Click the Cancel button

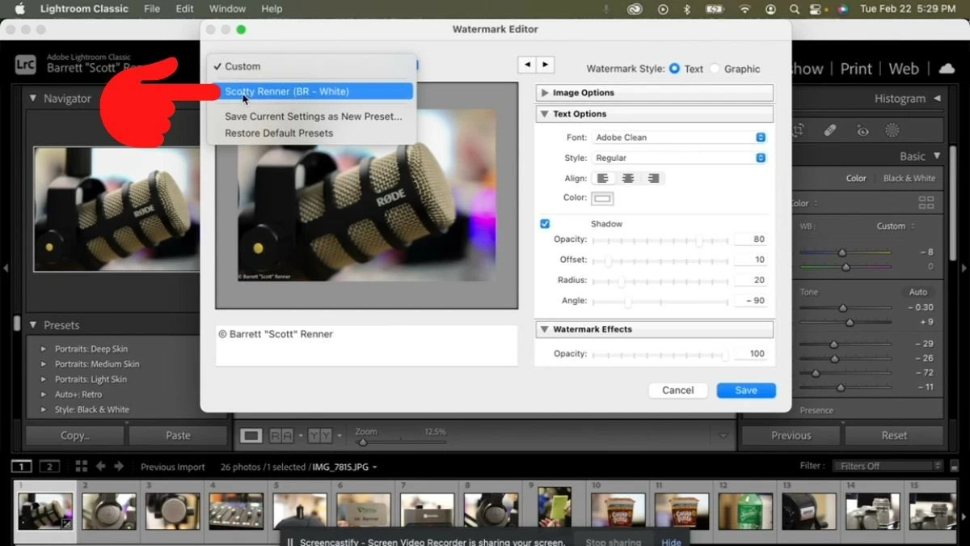(678, 390)
